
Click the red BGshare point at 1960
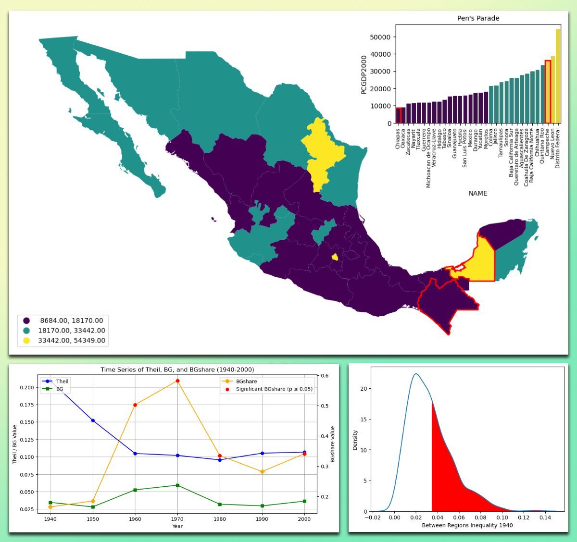coord(135,405)
